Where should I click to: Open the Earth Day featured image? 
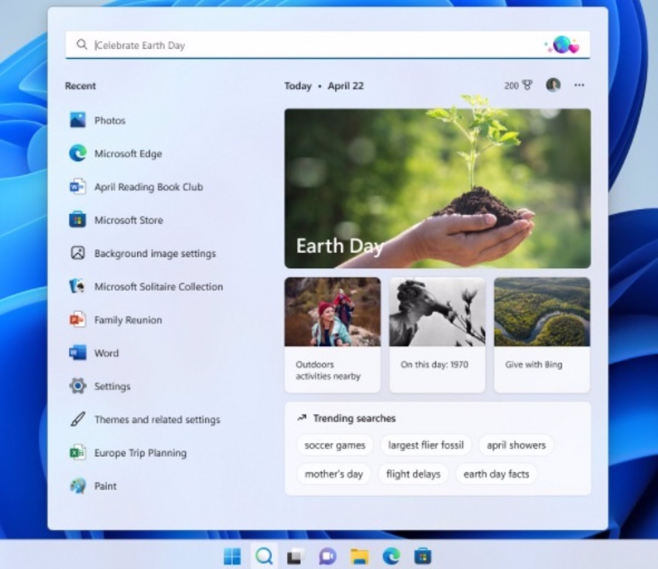437,188
